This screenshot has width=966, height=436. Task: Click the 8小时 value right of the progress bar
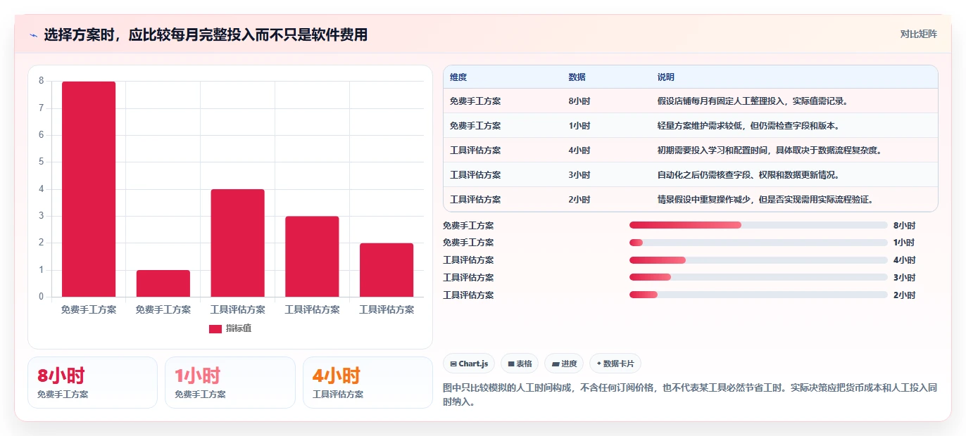click(x=904, y=226)
